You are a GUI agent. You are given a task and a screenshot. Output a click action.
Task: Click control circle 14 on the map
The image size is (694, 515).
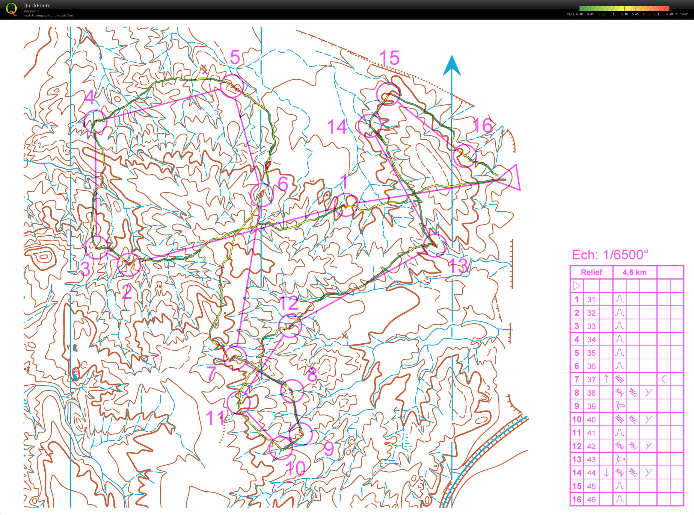click(x=370, y=125)
